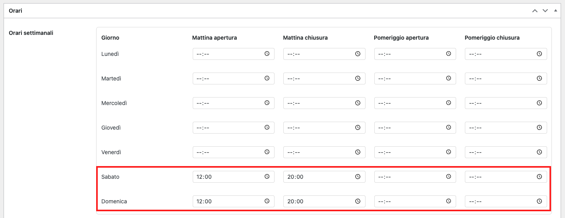Open clock picker for Venerdì Mattina chiusura
Image resolution: width=565 pixels, height=218 pixels.
point(358,152)
